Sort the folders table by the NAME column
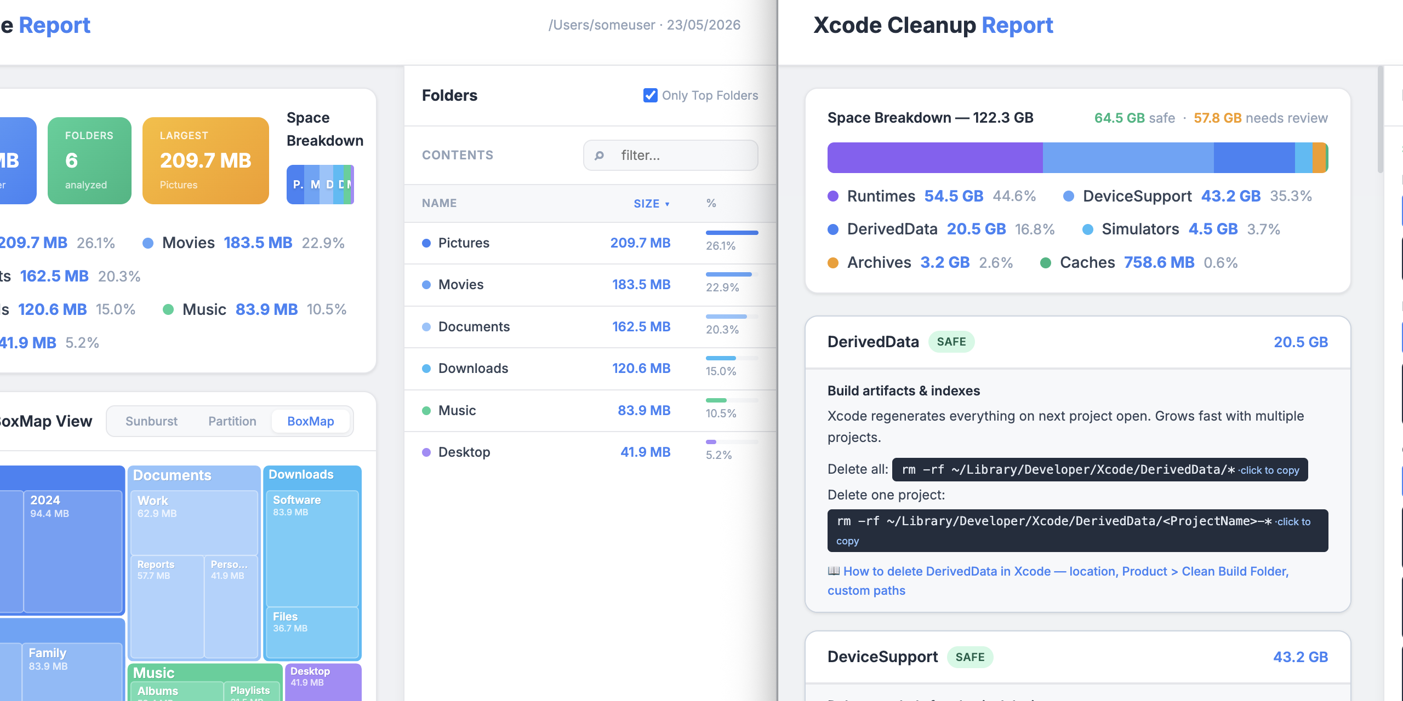The image size is (1403, 701). 439,203
